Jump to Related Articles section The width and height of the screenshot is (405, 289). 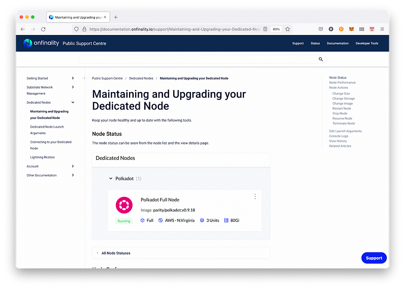(340, 146)
